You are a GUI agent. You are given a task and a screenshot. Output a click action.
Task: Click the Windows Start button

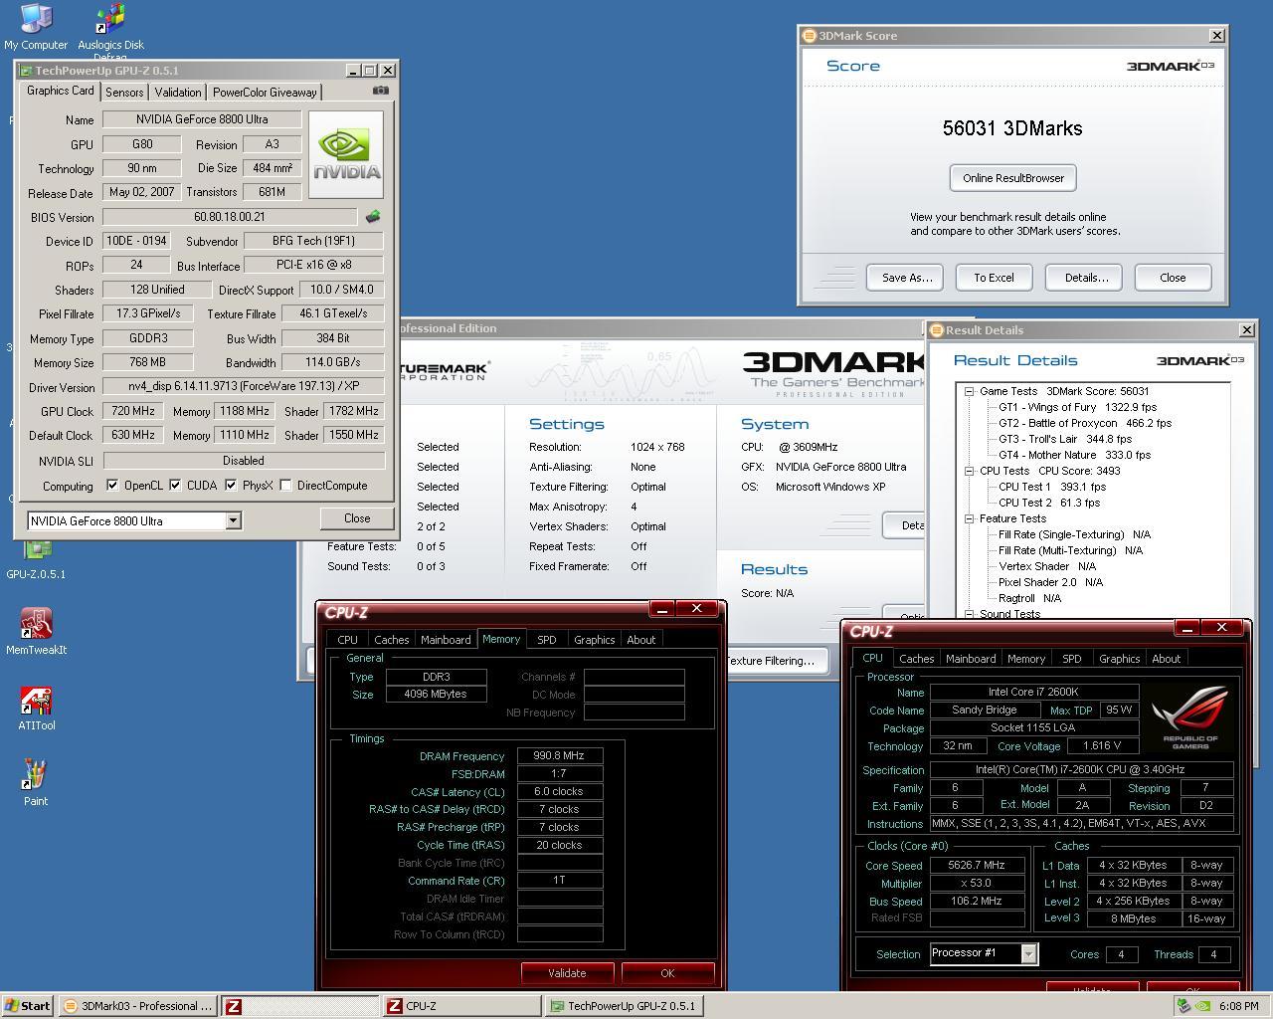coord(28,1006)
